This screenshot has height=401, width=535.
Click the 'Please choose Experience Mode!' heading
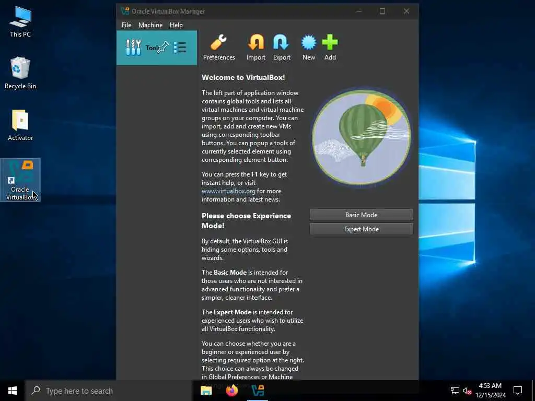click(247, 221)
